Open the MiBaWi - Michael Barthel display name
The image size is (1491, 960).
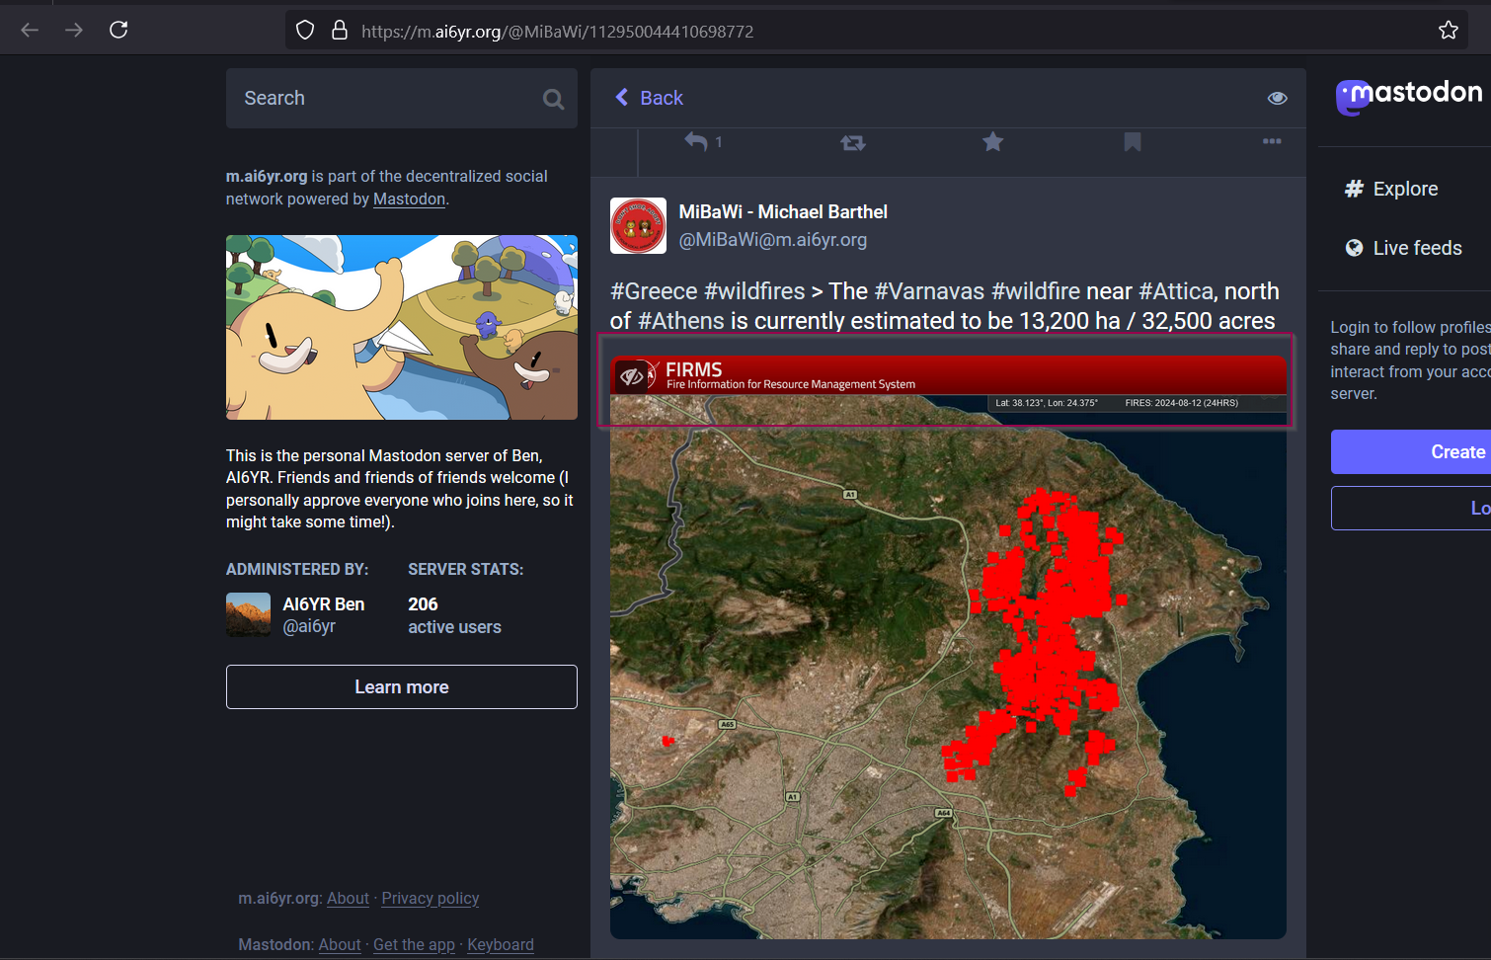783,212
